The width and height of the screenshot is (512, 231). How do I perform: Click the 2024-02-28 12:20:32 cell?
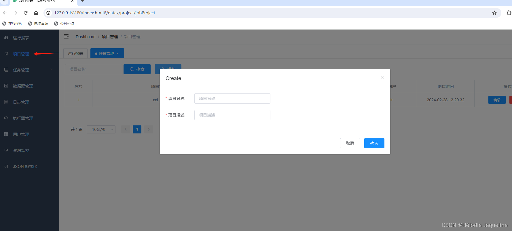click(x=445, y=100)
